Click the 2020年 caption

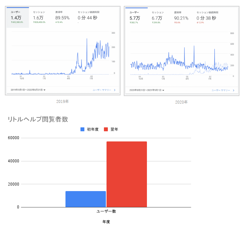pos(181,102)
